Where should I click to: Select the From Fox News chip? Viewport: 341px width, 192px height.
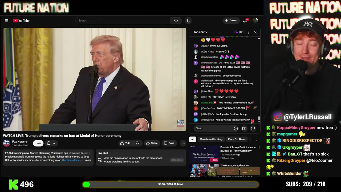tap(237, 139)
